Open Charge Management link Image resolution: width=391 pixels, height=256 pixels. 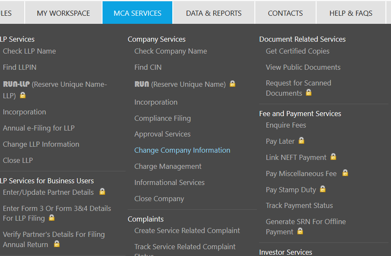point(168,166)
